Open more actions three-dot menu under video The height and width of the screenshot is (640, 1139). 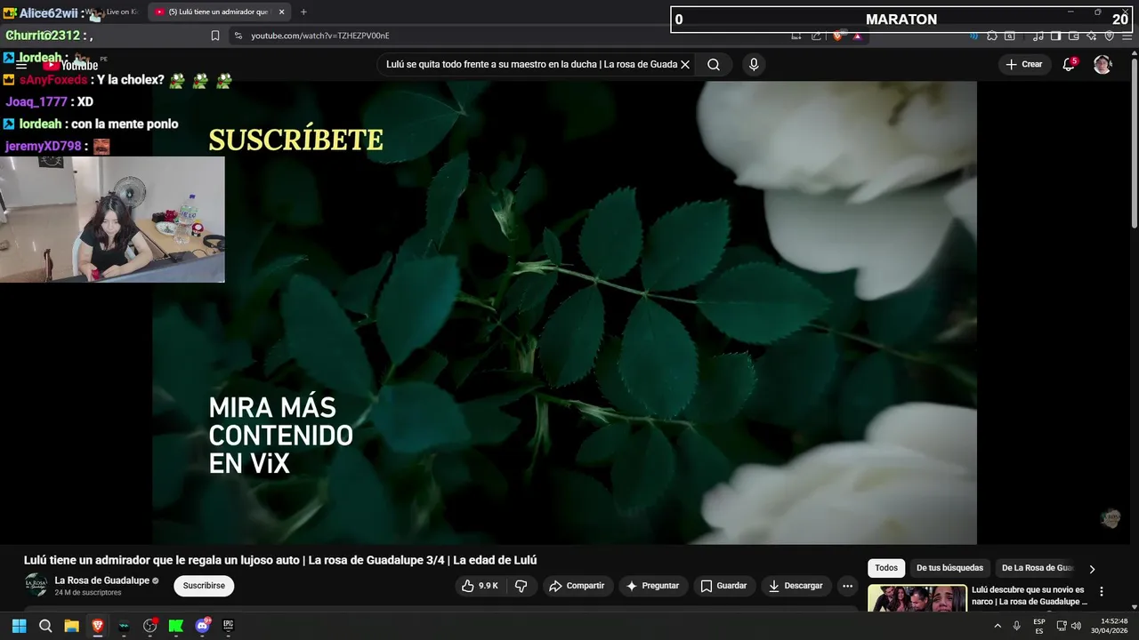pos(847,586)
